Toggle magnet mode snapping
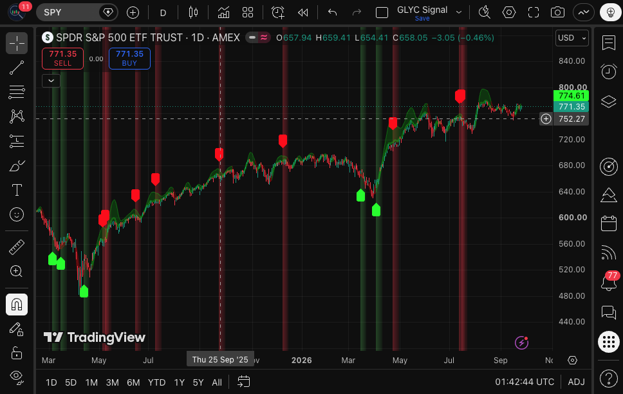Screen dimensions: 623x394 (17, 305)
